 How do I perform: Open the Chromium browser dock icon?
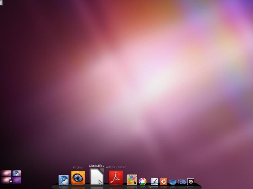64,180
